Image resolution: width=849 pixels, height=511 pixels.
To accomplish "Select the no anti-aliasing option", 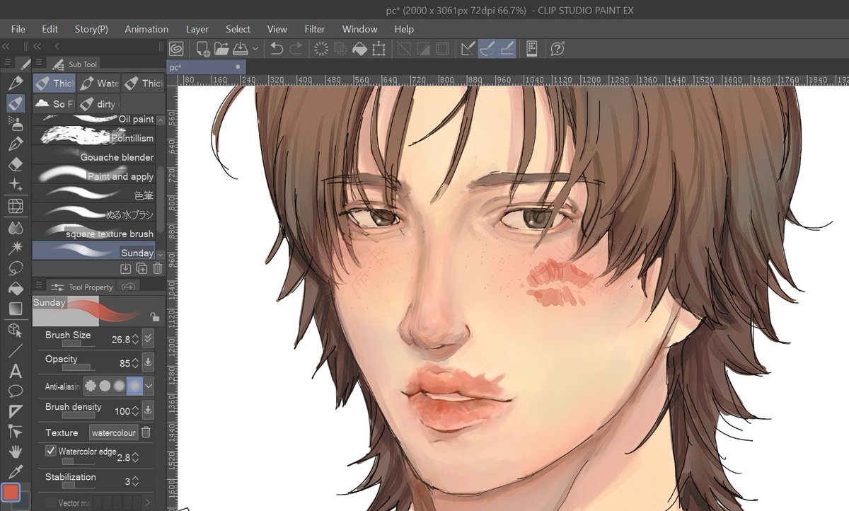I will coord(91,386).
